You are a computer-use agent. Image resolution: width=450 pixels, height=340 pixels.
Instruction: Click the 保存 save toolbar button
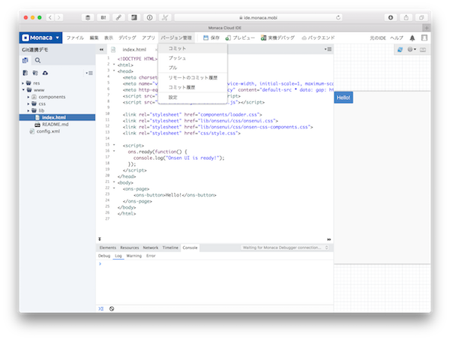click(x=211, y=38)
